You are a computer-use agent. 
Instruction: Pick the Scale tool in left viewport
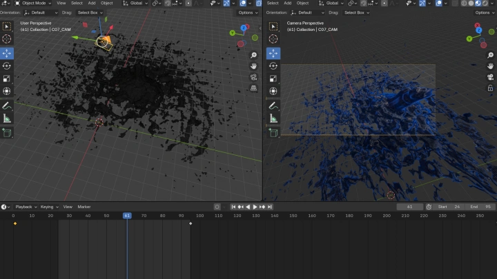(7, 79)
